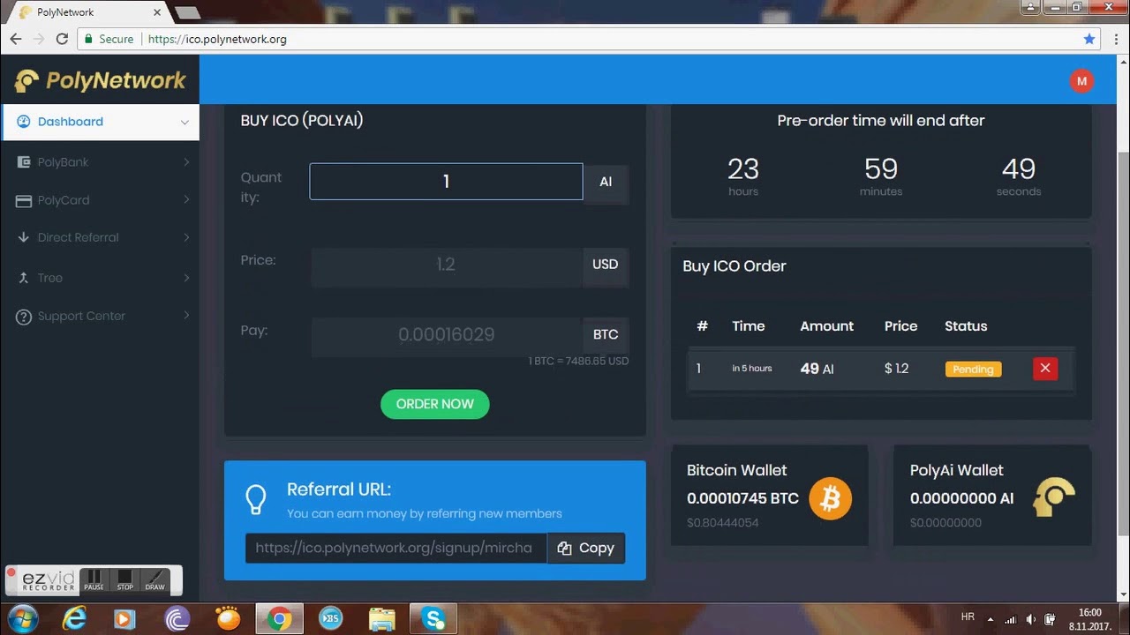Viewport: 1130px width, 635px height.
Task: Click the lightbulb icon beside Referral URL
Action: pyautogui.click(x=256, y=499)
